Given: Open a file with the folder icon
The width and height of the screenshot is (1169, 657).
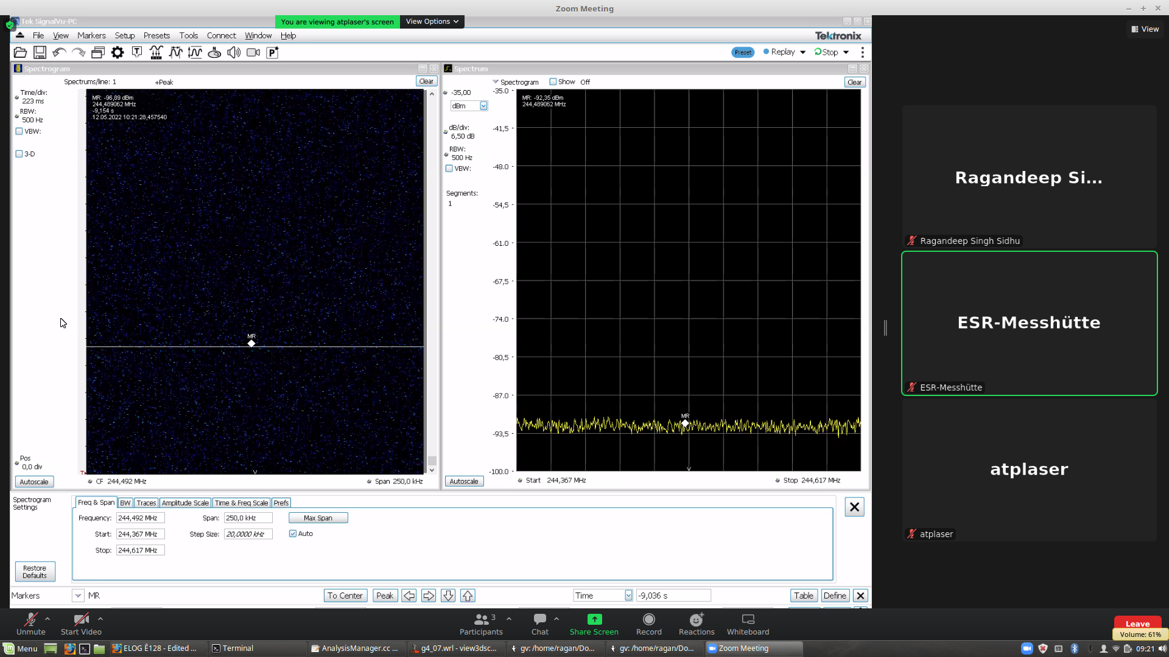Looking at the screenshot, I should pyautogui.click(x=20, y=52).
